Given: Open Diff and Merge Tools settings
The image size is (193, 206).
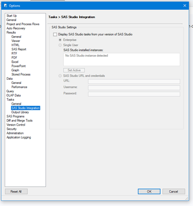Looking at the screenshot, I should click(20, 121).
